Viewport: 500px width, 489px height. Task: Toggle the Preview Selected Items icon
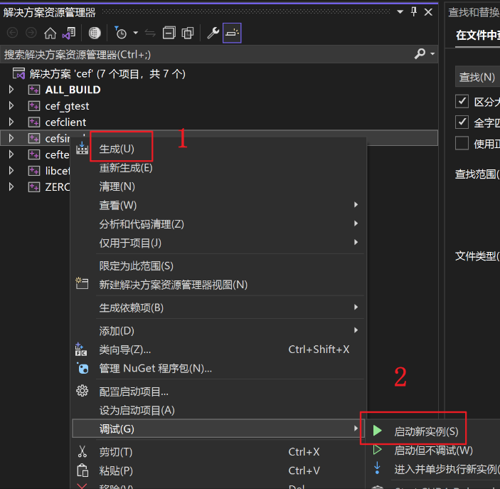click(232, 33)
